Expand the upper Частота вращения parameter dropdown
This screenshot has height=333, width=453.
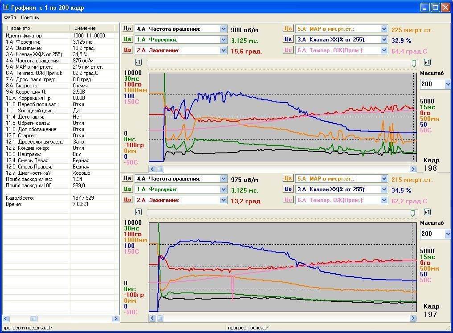pyautogui.click(x=223, y=29)
